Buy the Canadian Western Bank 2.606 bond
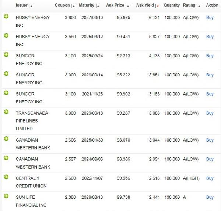 [210, 140]
